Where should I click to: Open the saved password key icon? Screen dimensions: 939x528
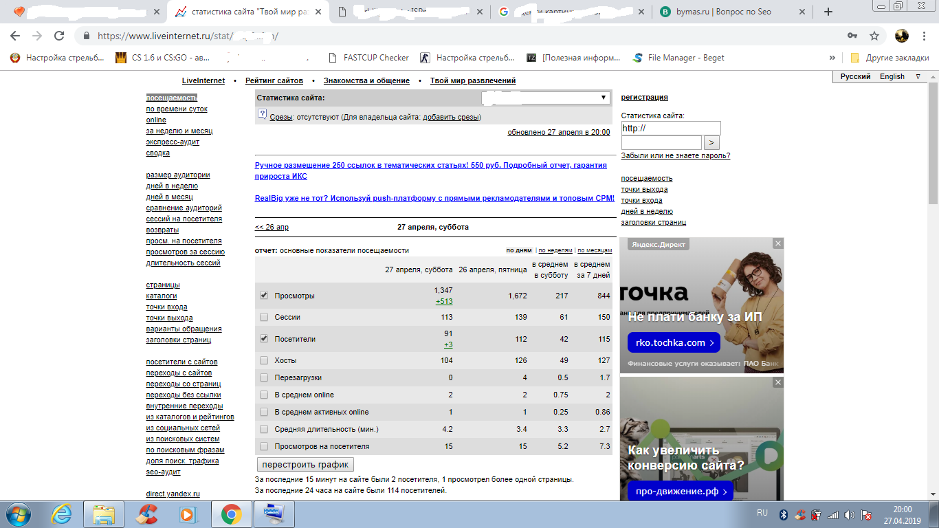point(852,36)
